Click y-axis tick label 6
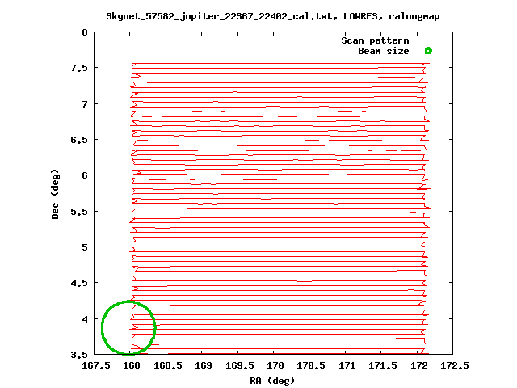The width and height of the screenshot is (517, 388). 85,175
